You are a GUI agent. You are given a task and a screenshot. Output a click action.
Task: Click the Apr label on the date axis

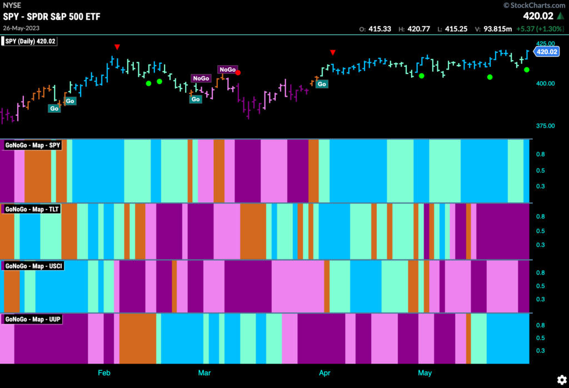325,373
